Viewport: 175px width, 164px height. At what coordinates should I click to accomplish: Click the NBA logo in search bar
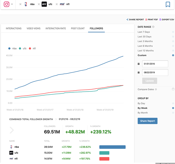26,4
